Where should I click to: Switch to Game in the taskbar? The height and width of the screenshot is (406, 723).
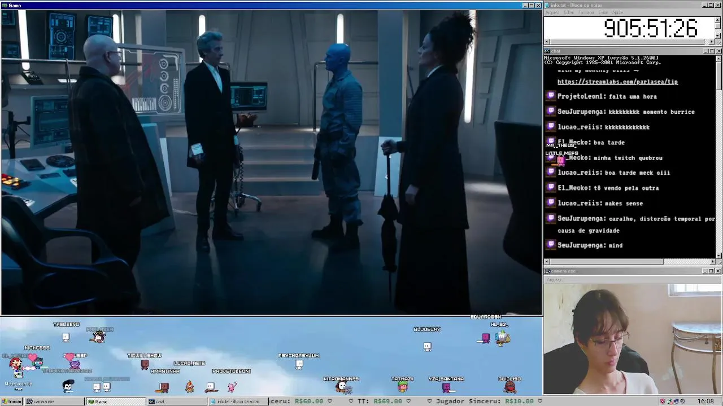pos(115,401)
